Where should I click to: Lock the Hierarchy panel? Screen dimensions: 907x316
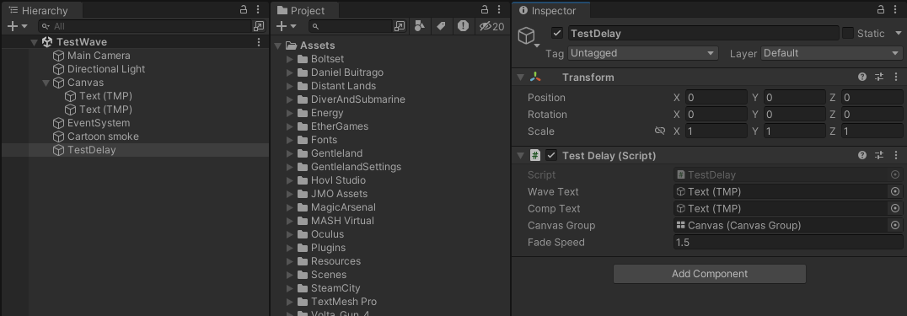[244, 10]
